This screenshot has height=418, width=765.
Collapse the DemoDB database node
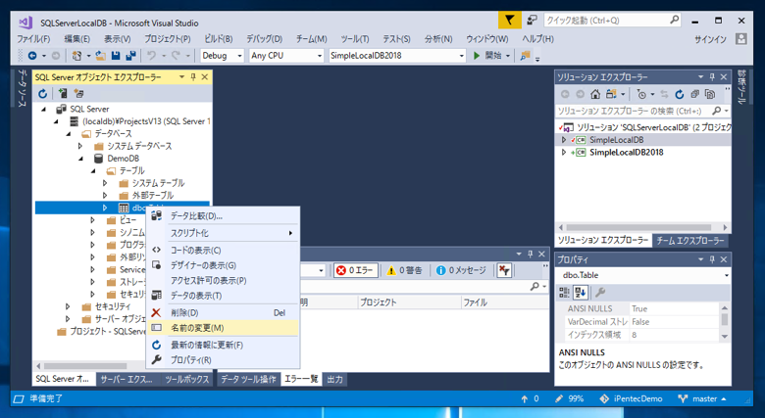click(x=80, y=159)
